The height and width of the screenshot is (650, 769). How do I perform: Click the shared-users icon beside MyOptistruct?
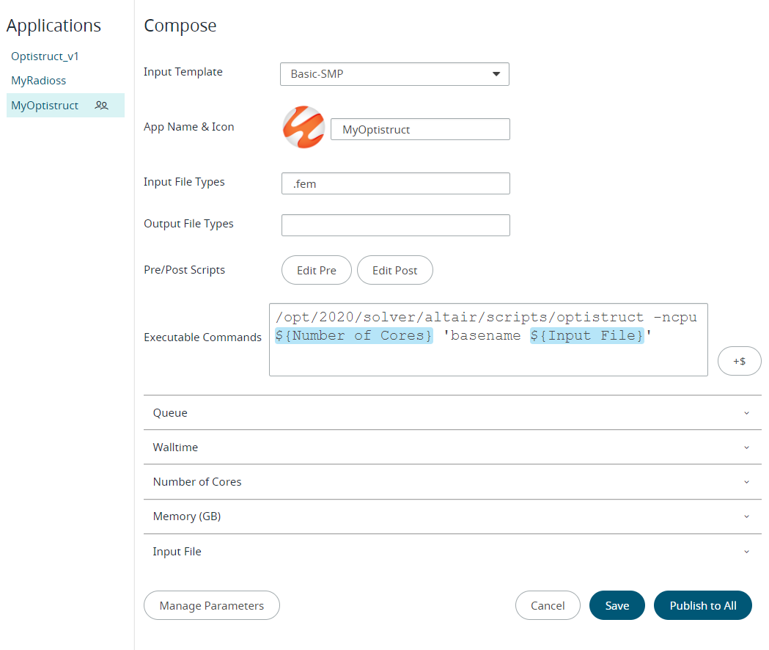click(101, 105)
